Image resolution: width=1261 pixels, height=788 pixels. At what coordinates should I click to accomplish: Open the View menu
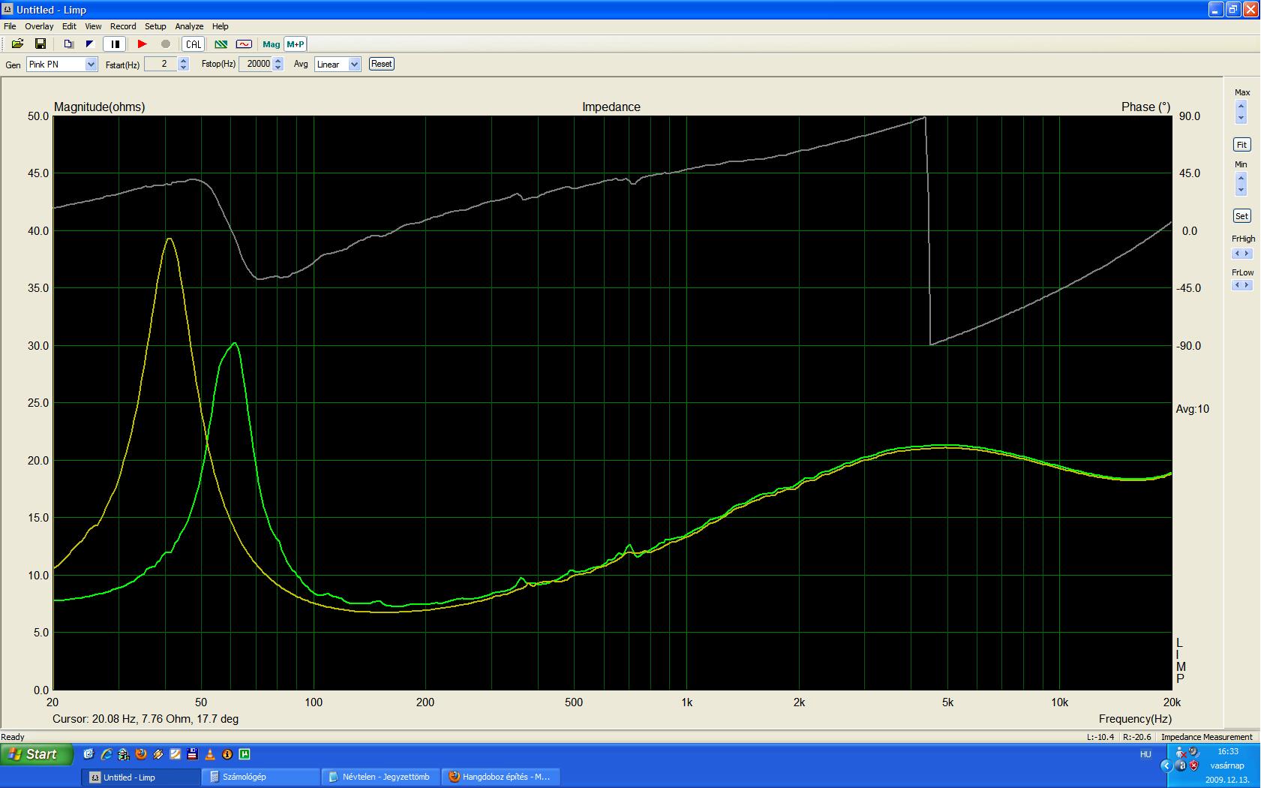coord(93,26)
